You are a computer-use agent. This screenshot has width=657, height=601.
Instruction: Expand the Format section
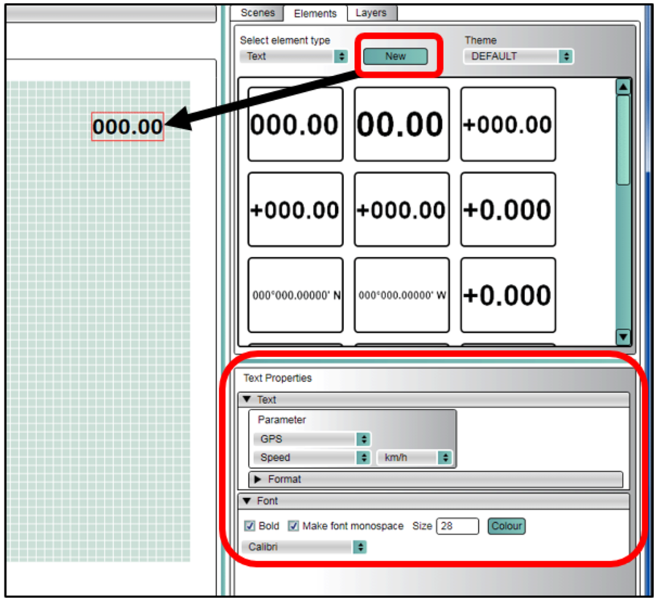coord(258,479)
